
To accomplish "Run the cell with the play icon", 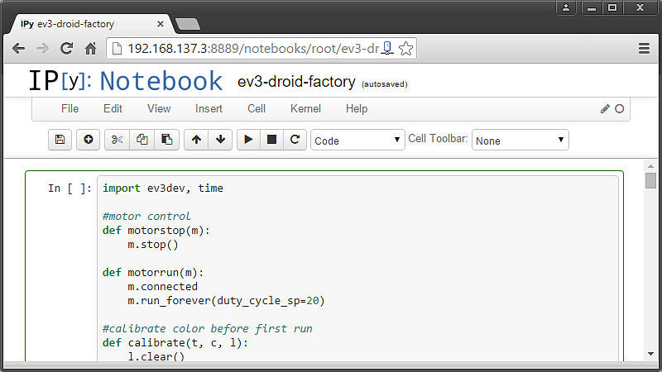I will point(249,140).
